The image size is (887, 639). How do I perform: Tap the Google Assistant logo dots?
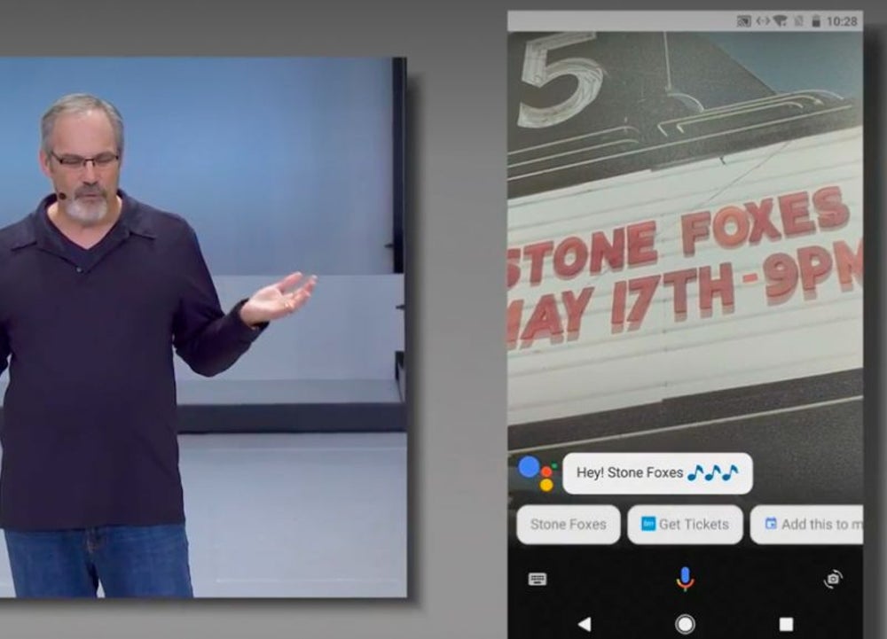coord(538,473)
